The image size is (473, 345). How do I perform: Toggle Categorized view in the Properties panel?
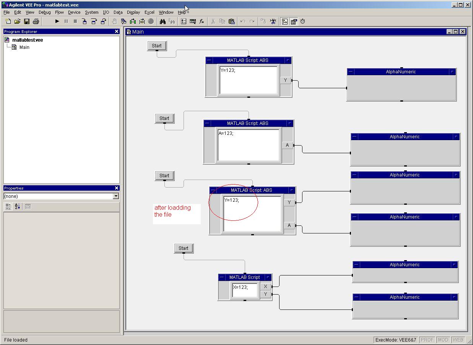(8, 206)
